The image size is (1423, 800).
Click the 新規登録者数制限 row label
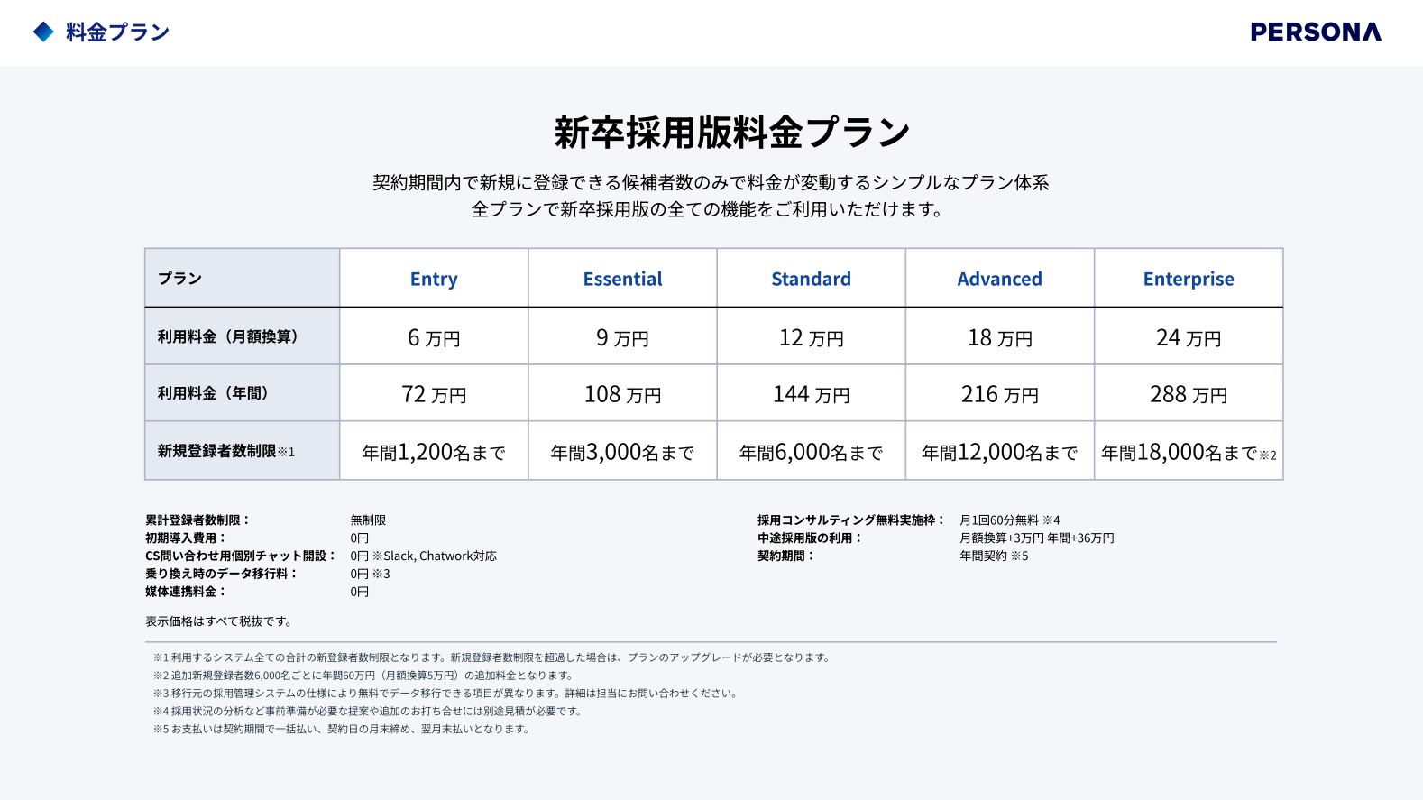[x=242, y=451]
